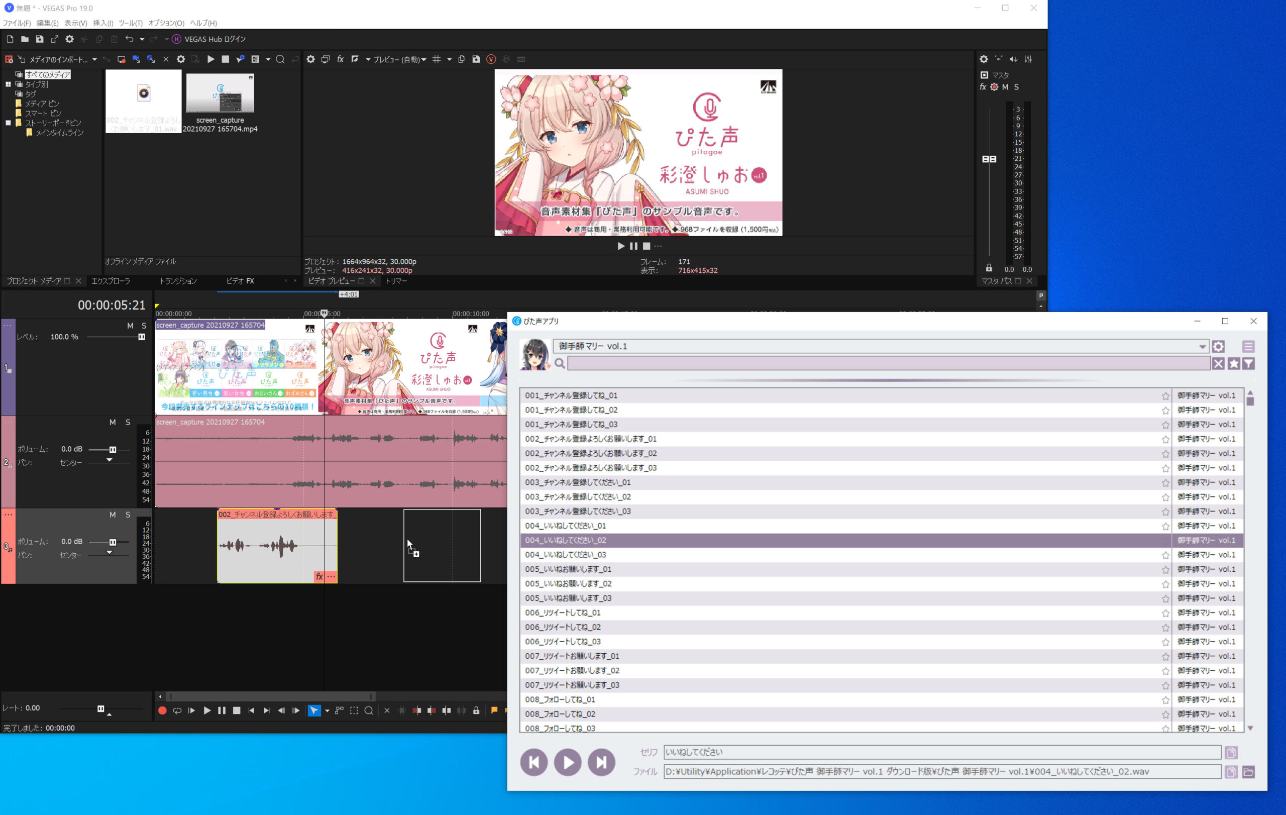This screenshot has height=815, width=1286.
Task: Open Pitagoe hamburger menu icon
Action: pyautogui.click(x=1248, y=347)
